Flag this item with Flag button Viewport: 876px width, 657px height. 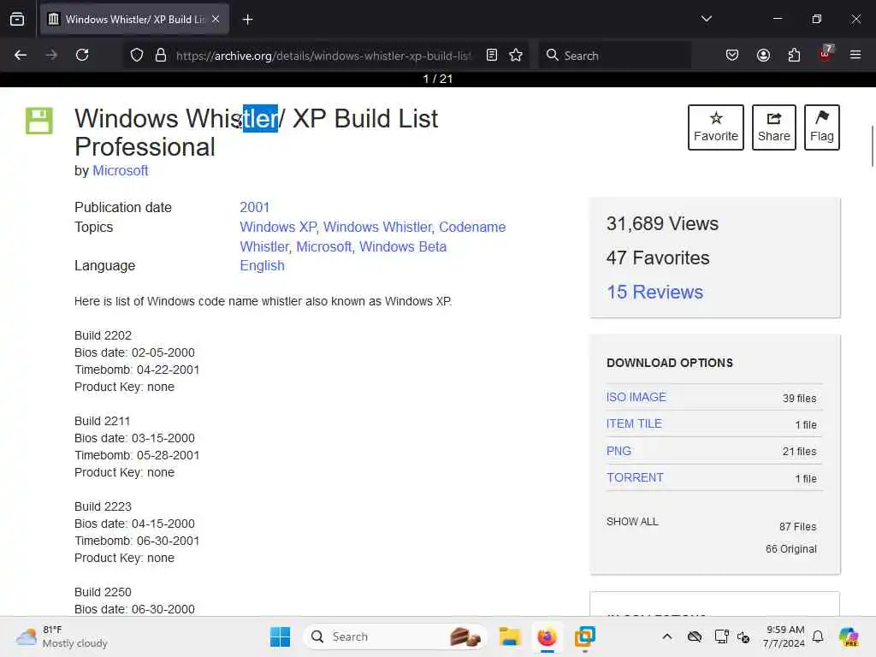tap(822, 127)
